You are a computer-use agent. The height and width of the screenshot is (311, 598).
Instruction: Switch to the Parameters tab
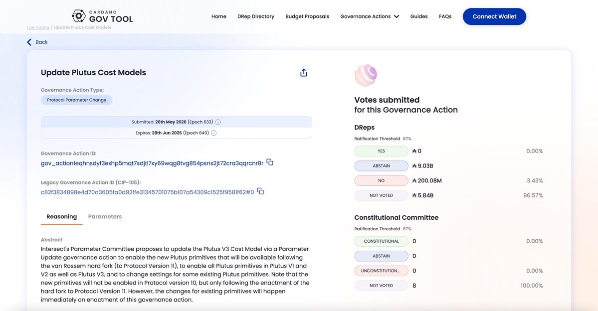pos(105,216)
